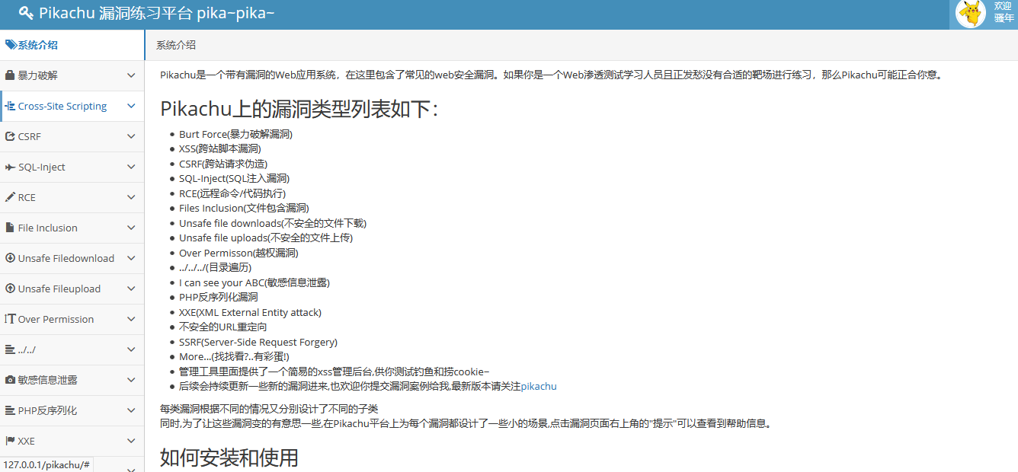The height and width of the screenshot is (472, 1018).
Task: Click list item SQL-Inject(SQL注入漏洞)
Action: pyautogui.click(x=234, y=178)
